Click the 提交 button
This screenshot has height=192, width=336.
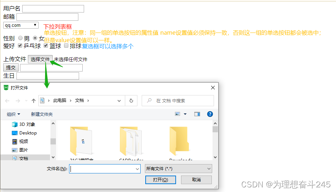(x=11, y=68)
